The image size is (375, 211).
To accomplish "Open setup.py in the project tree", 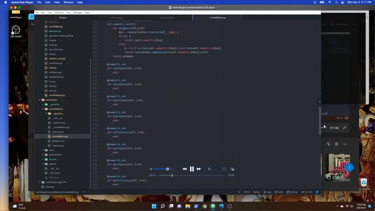I will [x=50, y=187].
